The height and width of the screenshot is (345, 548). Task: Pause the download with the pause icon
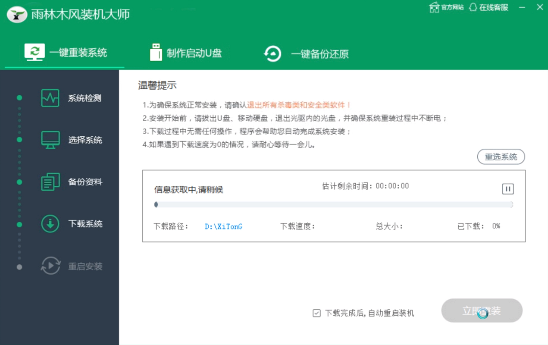click(x=508, y=189)
